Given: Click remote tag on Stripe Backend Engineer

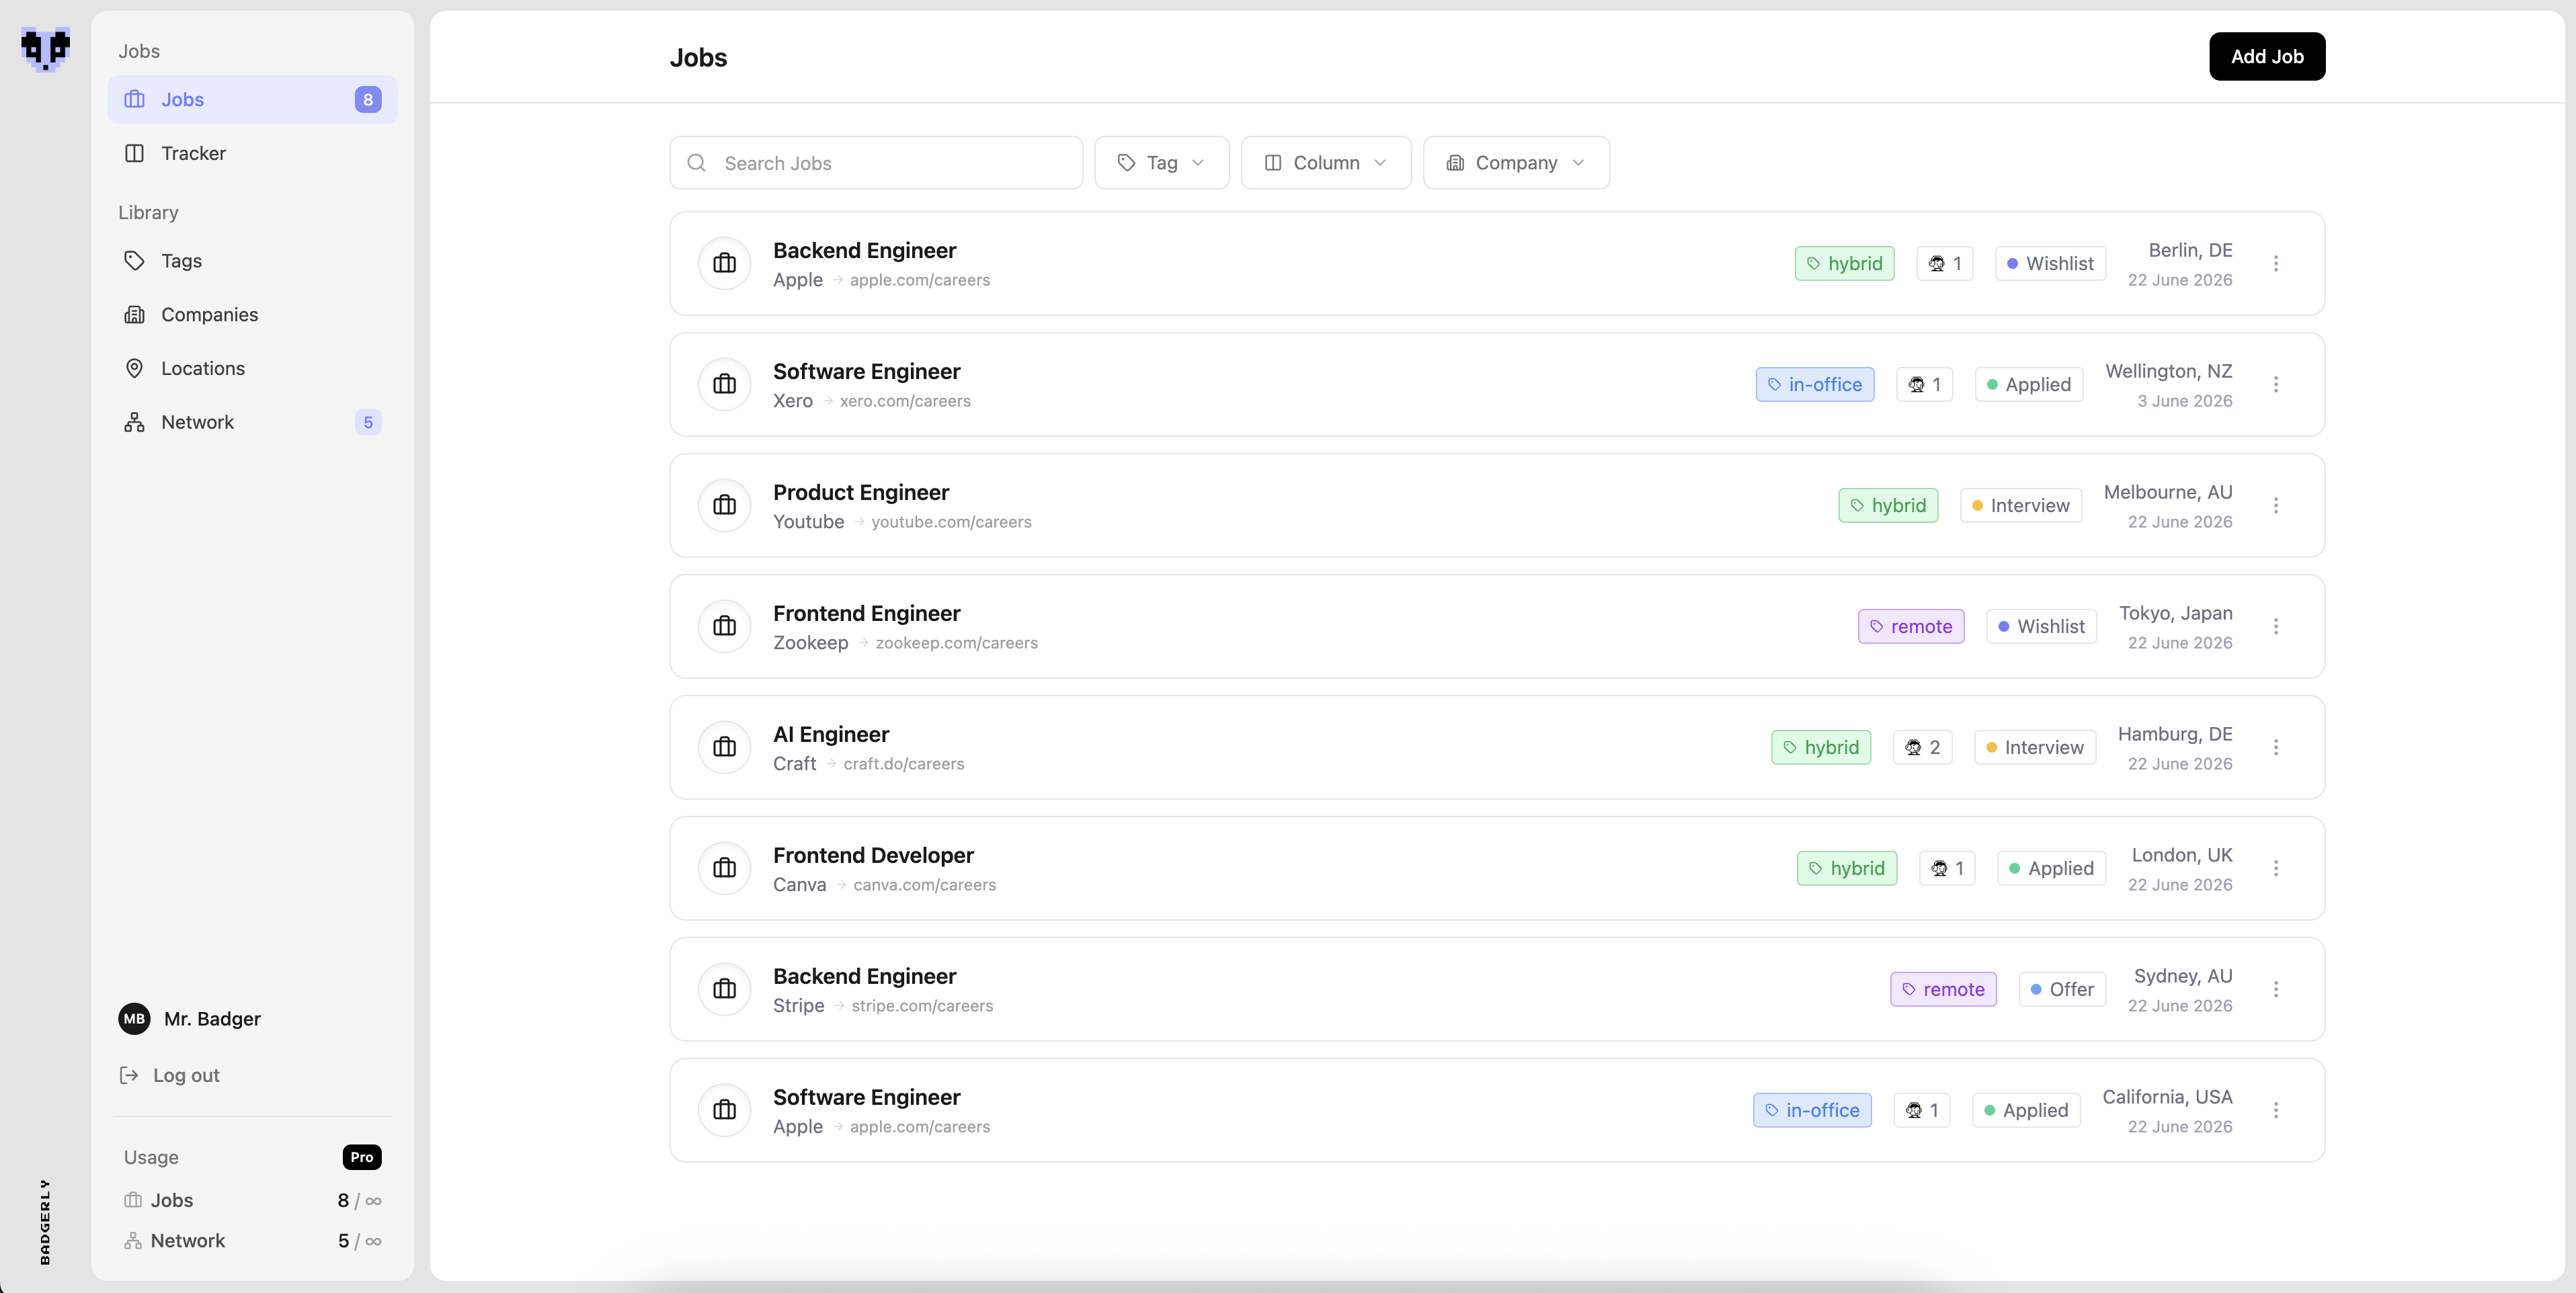Looking at the screenshot, I should [x=1943, y=990].
